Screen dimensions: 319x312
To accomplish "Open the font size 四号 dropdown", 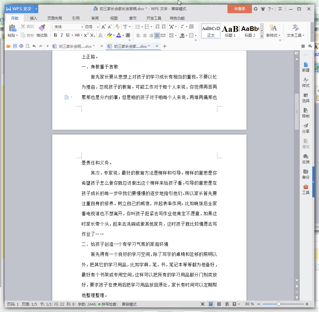I will tap(98, 27).
